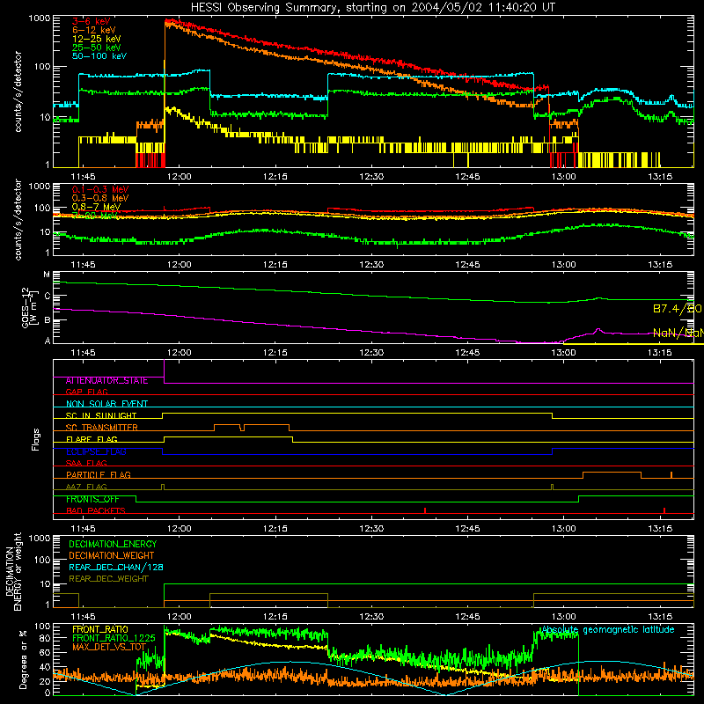
Task: Click the 'DECIMATION ENERGY or weight' axis title
Action: click(x=13, y=571)
